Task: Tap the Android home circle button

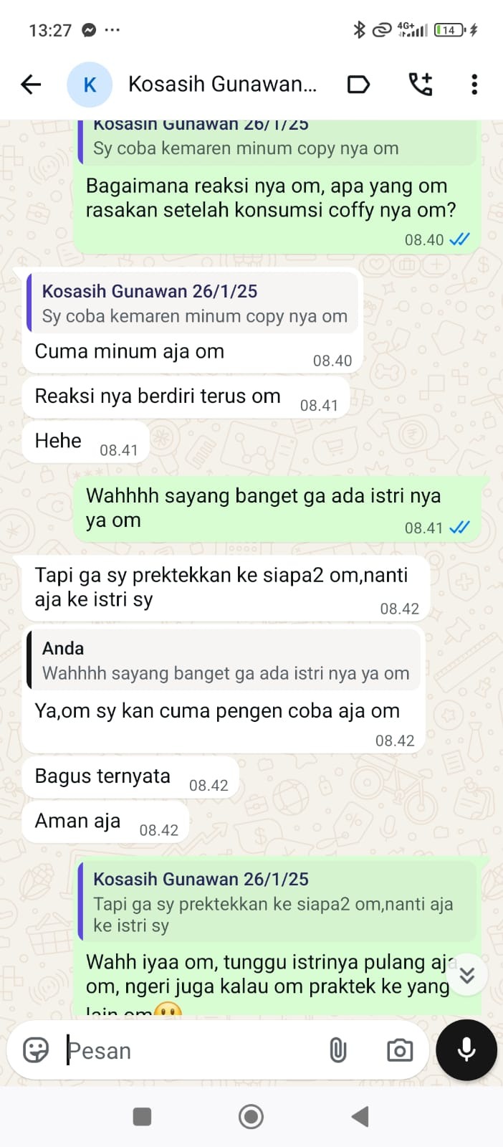Action: click(251, 1116)
